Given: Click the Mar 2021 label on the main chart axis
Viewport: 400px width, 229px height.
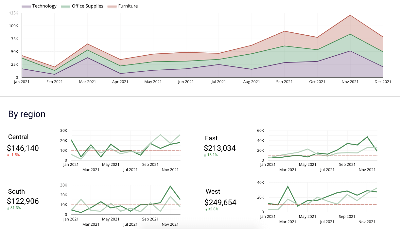Looking at the screenshot, I should click(87, 82).
